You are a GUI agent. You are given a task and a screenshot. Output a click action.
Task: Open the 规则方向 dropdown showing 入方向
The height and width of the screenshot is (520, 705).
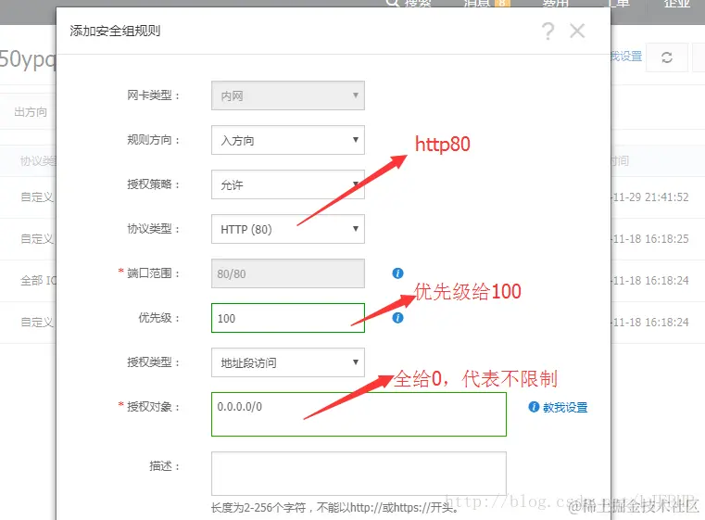pyautogui.click(x=288, y=140)
